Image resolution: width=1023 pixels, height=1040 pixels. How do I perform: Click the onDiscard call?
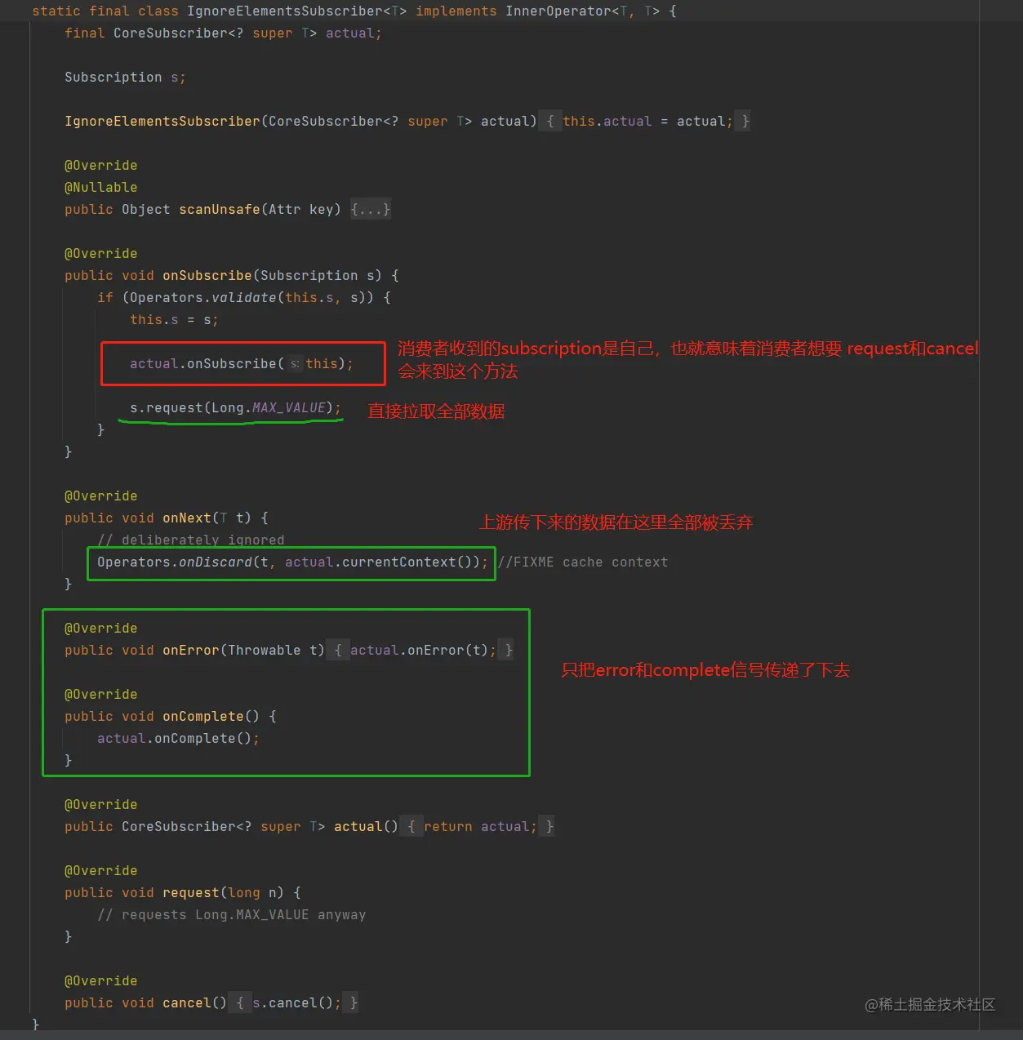click(x=216, y=562)
